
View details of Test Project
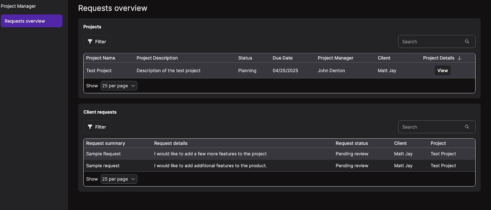click(443, 71)
